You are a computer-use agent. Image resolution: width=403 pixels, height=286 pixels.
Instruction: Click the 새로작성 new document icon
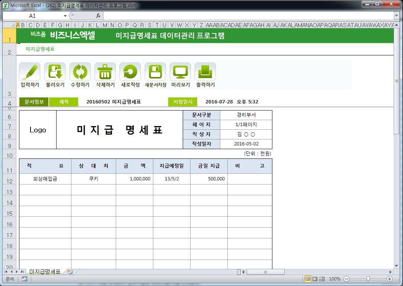(x=130, y=72)
